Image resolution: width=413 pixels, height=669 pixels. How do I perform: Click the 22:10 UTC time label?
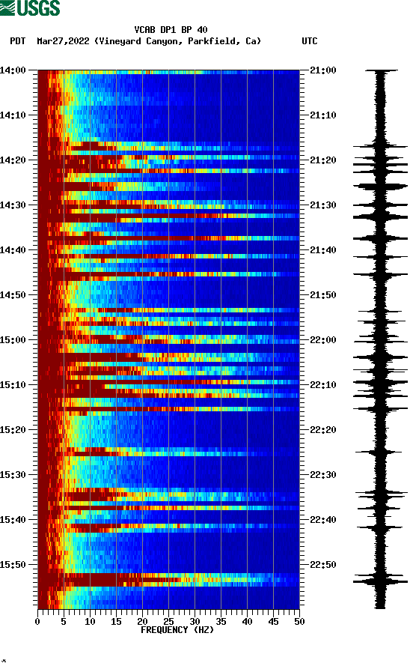pos(323,385)
